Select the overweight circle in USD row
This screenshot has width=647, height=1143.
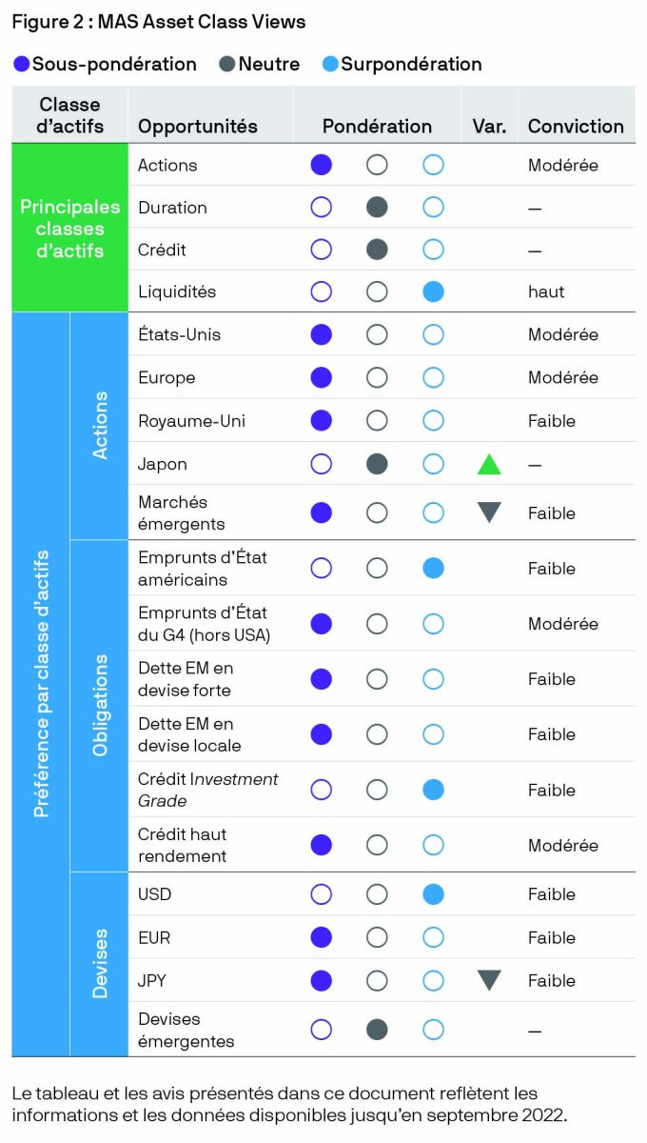(x=433, y=894)
